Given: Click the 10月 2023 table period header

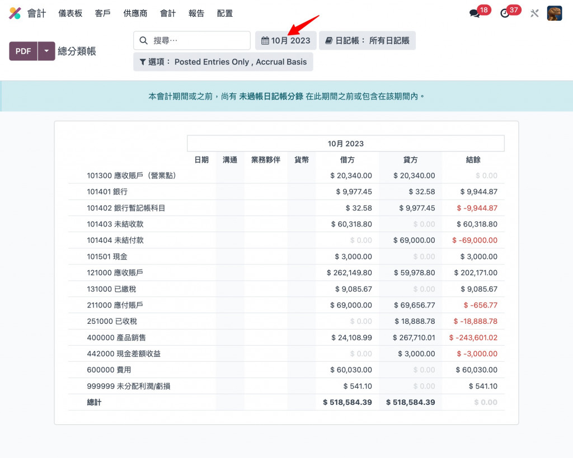Looking at the screenshot, I should pos(346,144).
